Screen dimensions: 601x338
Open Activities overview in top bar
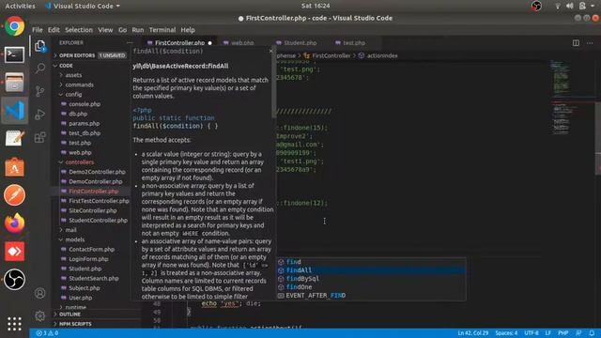coord(20,6)
